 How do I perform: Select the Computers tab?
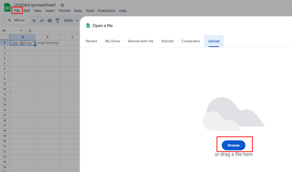click(x=190, y=41)
